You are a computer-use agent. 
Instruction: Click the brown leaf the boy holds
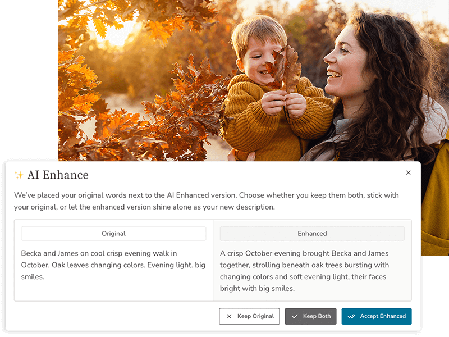tap(283, 68)
